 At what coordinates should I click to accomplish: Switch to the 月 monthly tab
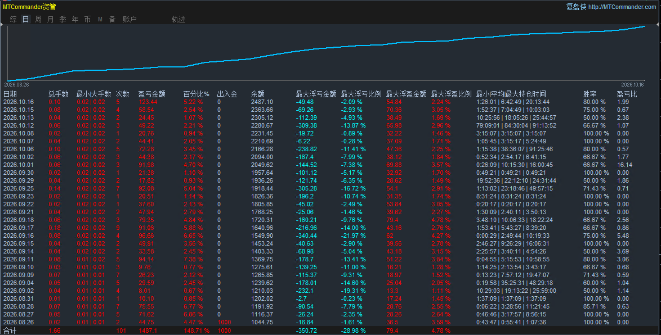[x=51, y=19]
